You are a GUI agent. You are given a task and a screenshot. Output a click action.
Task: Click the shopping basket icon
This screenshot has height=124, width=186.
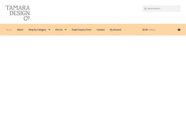179,30
